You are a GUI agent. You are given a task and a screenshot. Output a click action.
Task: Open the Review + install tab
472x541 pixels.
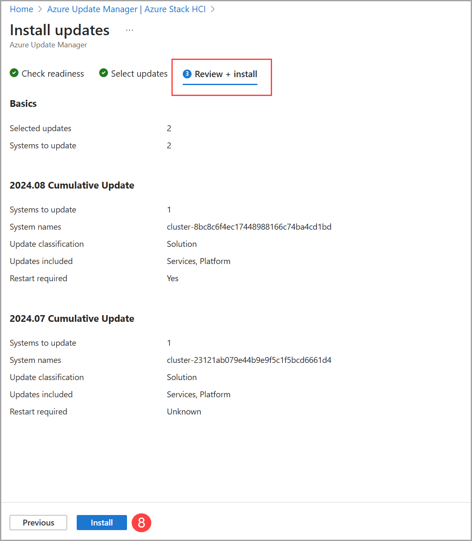[226, 74]
